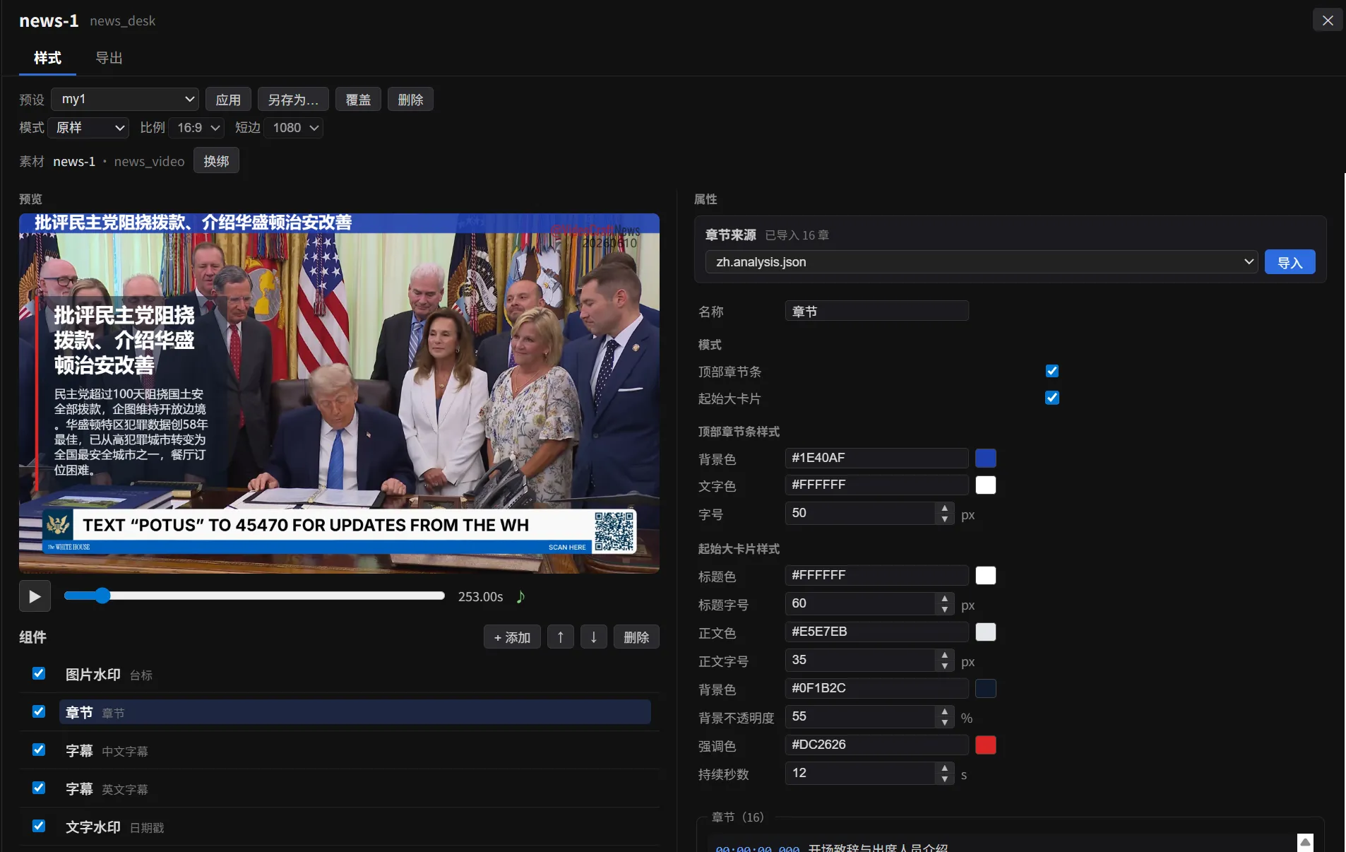Move selected component down with arrow

(x=593, y=637)
